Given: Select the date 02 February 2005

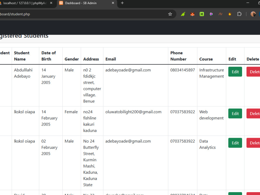Looking at the screenshot, I should pos(49,147).
